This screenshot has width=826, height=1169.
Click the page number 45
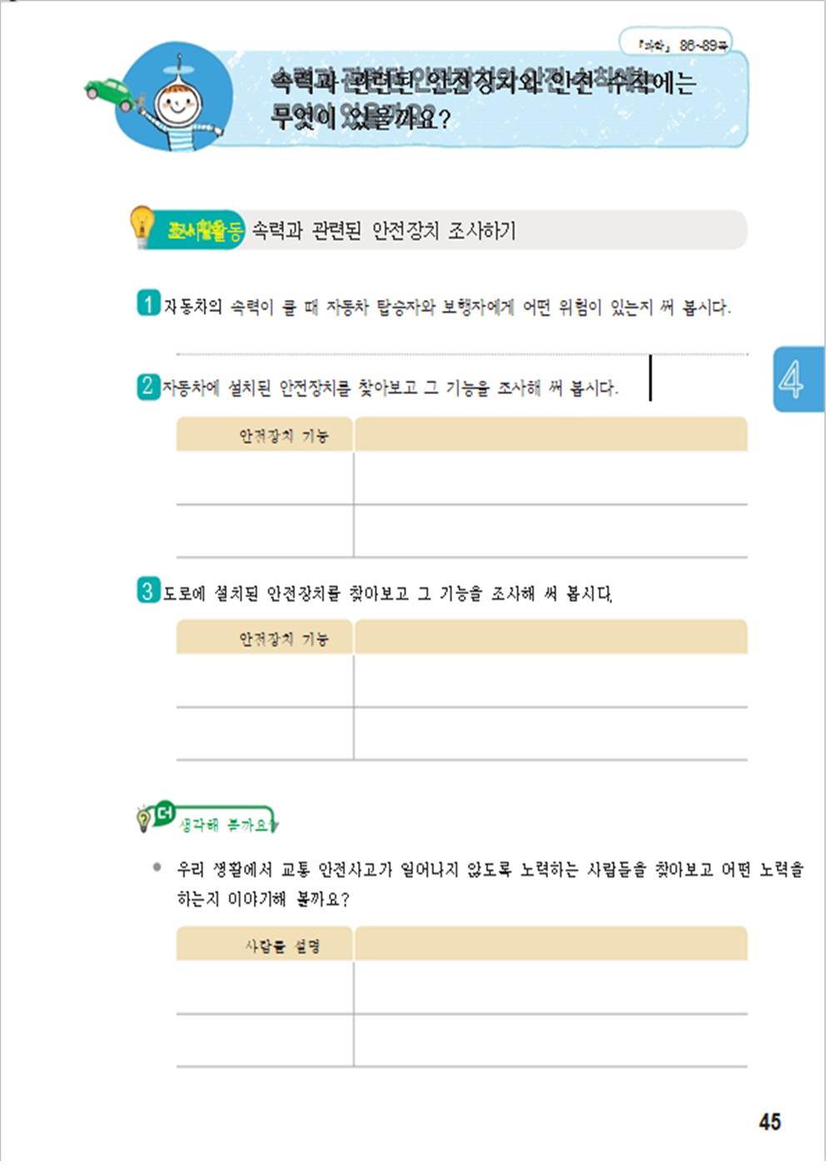coord(769,1122)
